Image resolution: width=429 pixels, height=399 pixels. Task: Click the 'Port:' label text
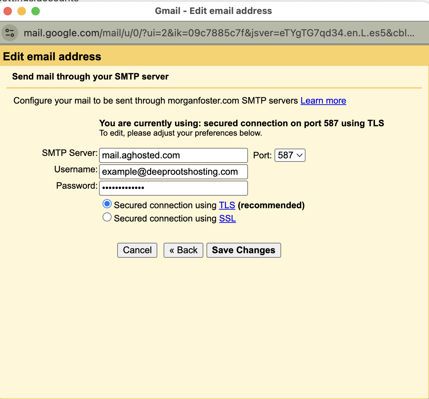pos(262,155)
